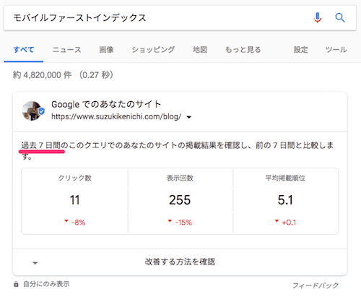Select the 地図 tab
Image resolution: width=361 pixels, height=297 pixels.
pos(200,50)
